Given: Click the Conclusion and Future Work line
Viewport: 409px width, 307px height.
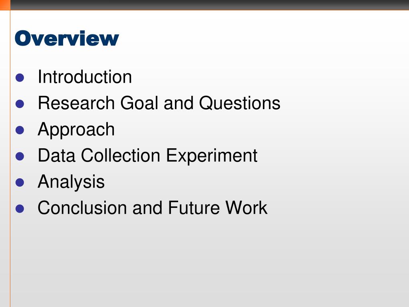Looking at the screenshot, I should point(153,208).
